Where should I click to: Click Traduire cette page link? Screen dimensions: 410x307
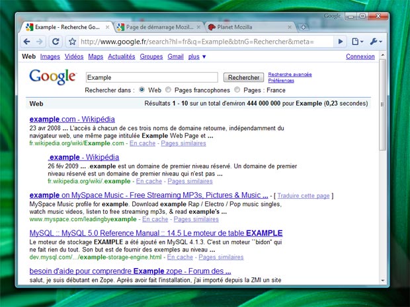click(304, 196)
